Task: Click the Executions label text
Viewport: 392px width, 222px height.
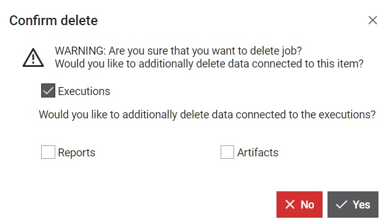Action: click(x=84, y=91)
